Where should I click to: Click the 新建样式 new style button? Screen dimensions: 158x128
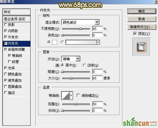[142, 27]
